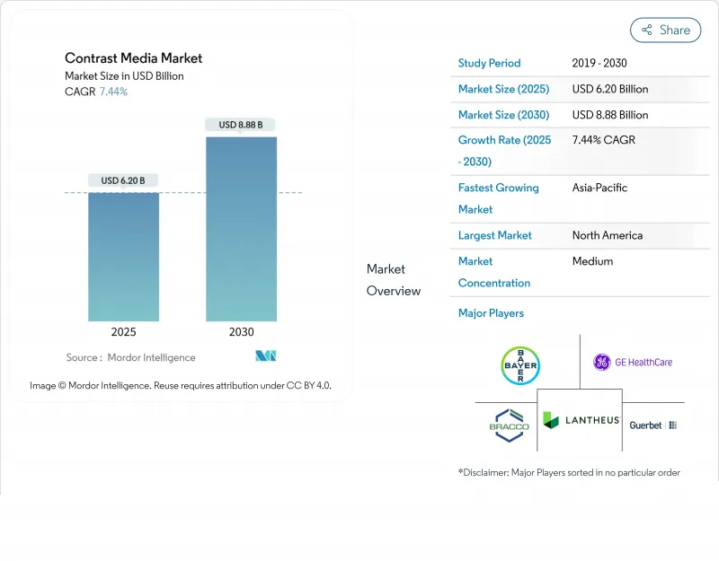Click the 2030 bar in the chart
719x561 pixels.
click(x=241, y=229)
